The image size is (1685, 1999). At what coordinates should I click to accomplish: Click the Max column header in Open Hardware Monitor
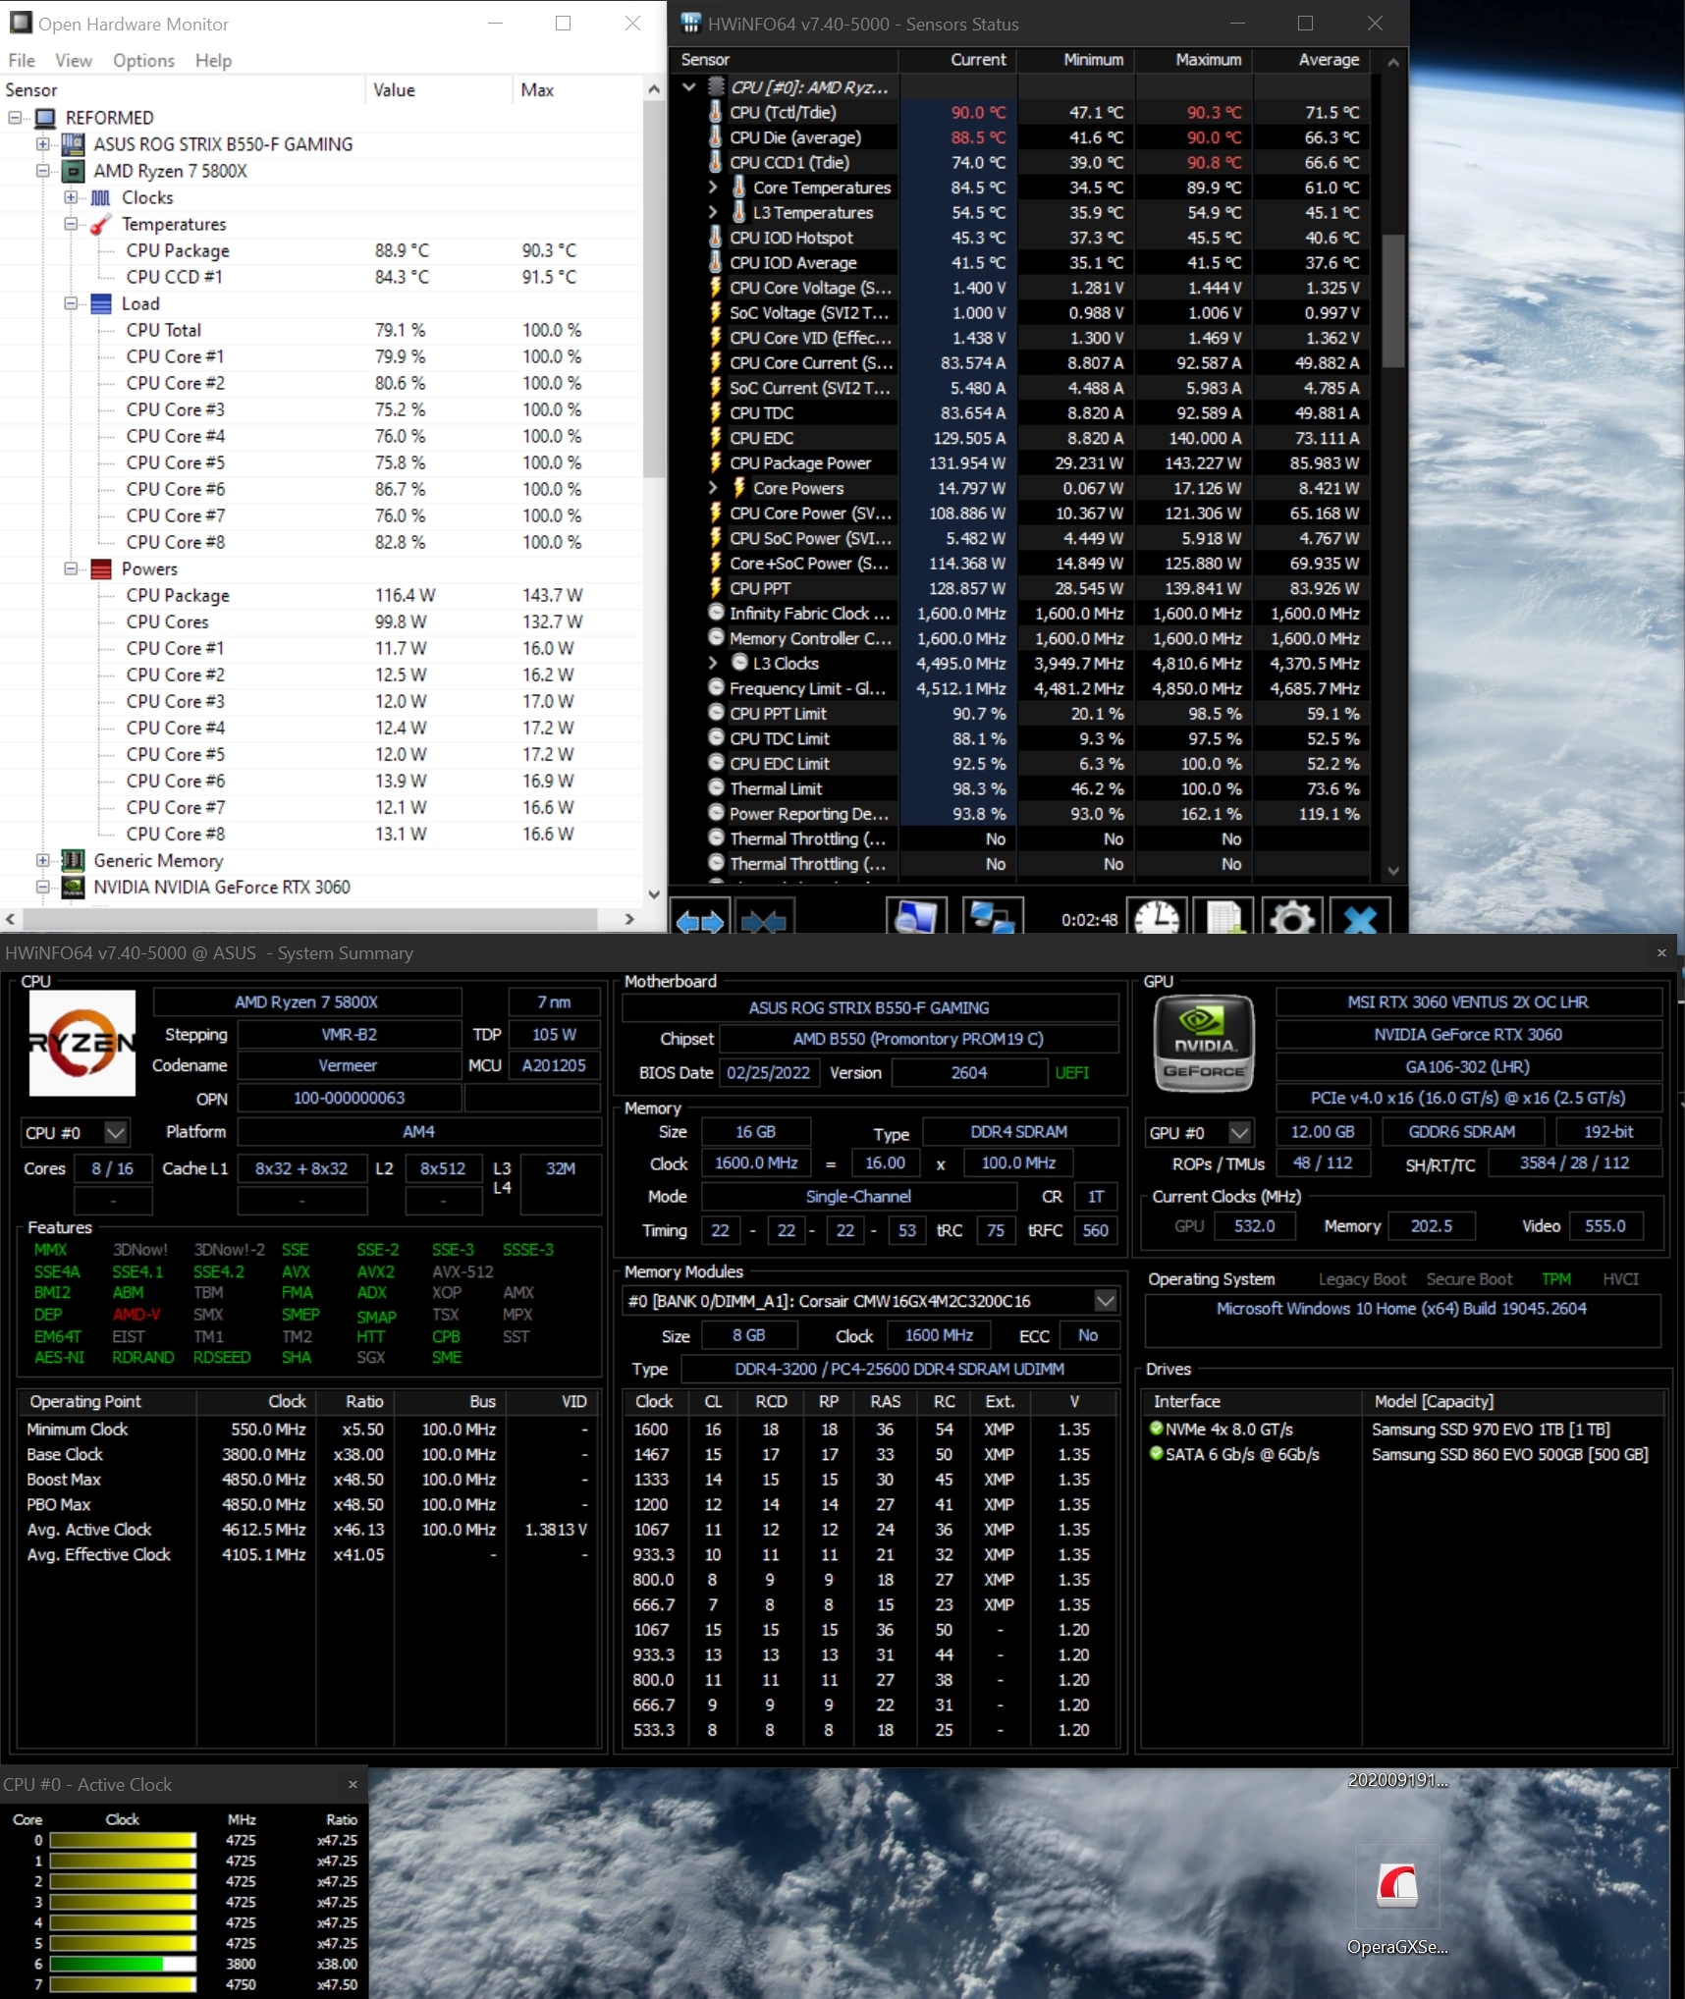577,90
